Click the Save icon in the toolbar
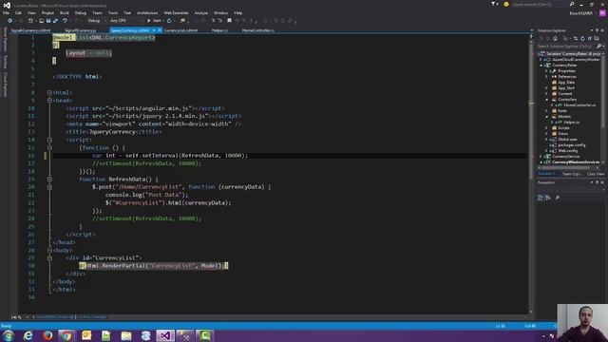 (48, 21)
